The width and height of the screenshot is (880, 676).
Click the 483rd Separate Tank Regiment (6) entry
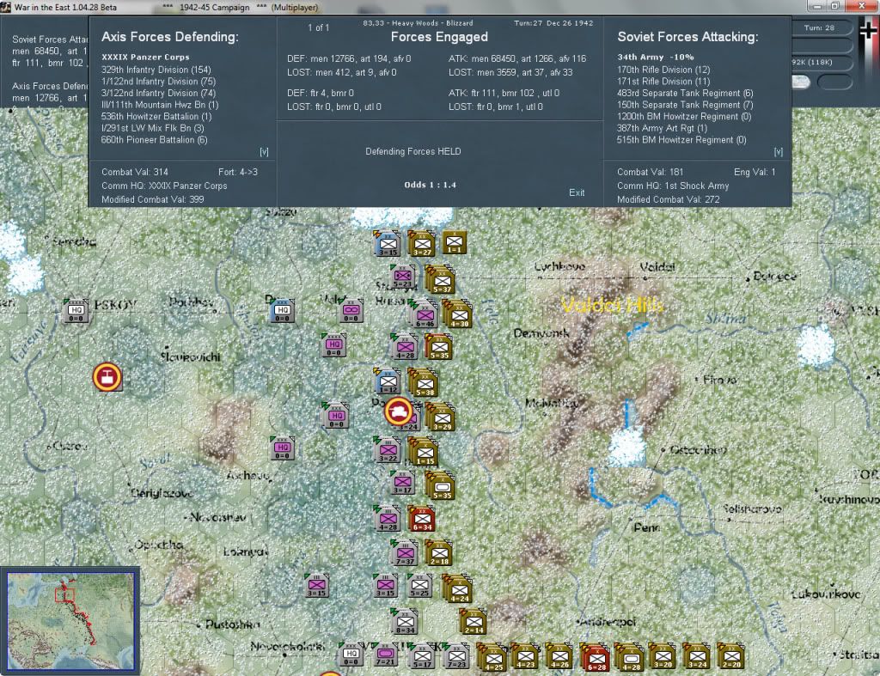685,93
